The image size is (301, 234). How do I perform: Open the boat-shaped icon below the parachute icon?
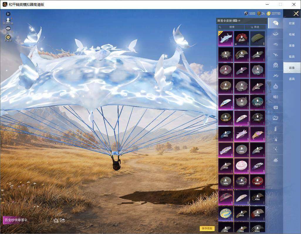pyautogui.click(x=275, y=34)
